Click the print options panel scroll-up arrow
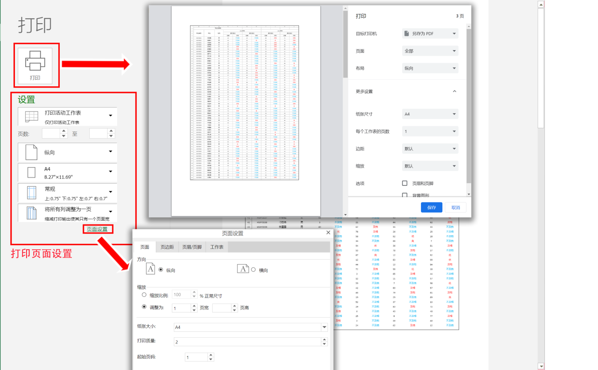598x370 pixels. coord(469,26)
